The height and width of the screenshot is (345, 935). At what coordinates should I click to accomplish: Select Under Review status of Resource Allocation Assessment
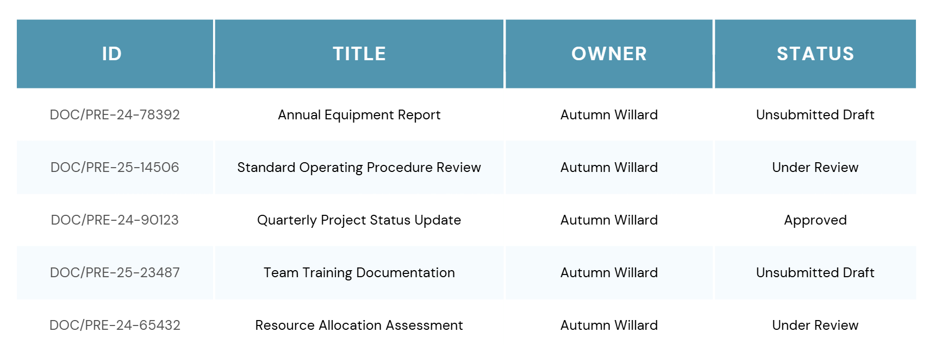[815, 325]
